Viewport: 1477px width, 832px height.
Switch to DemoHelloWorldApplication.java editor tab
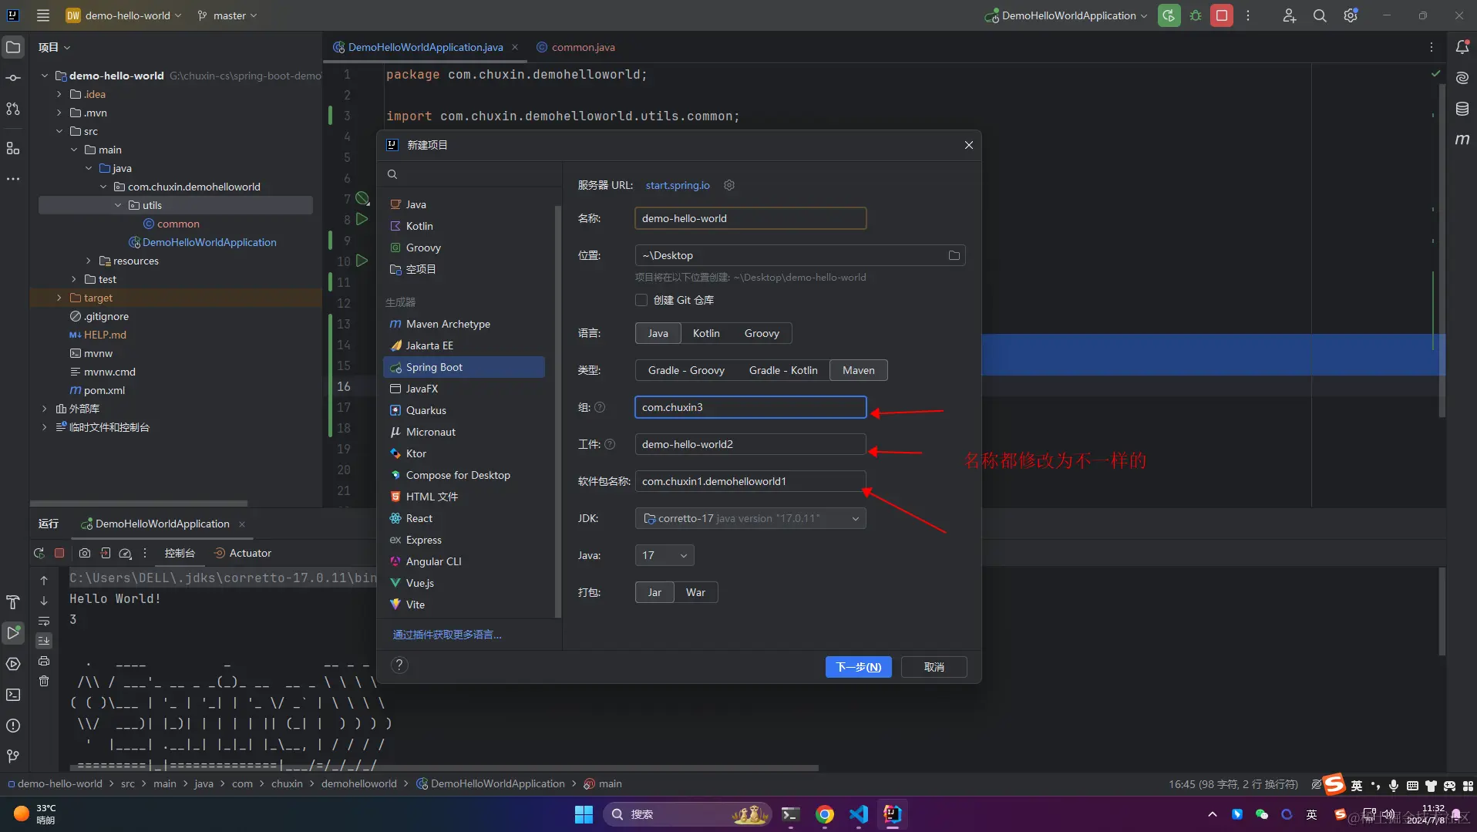[x=425, y=47]
